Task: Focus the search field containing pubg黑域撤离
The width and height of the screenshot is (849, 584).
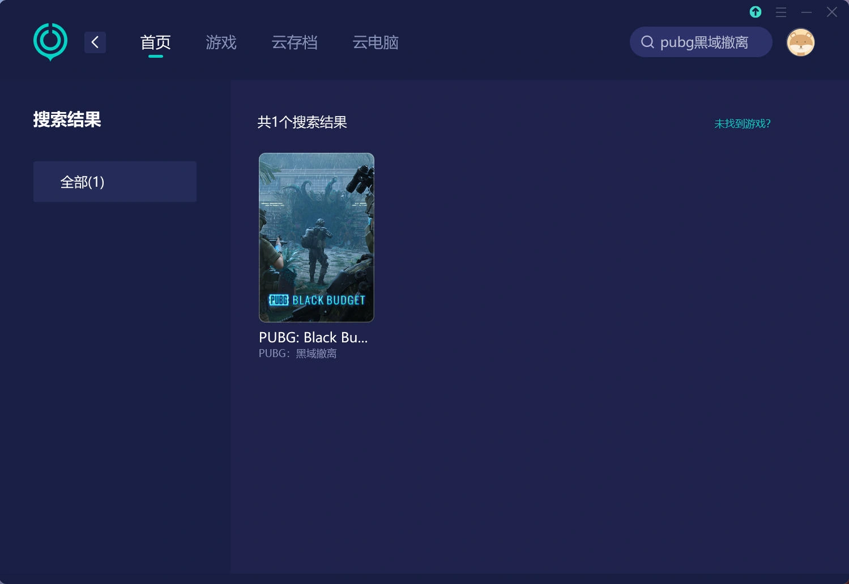Action: click(704, 42)
